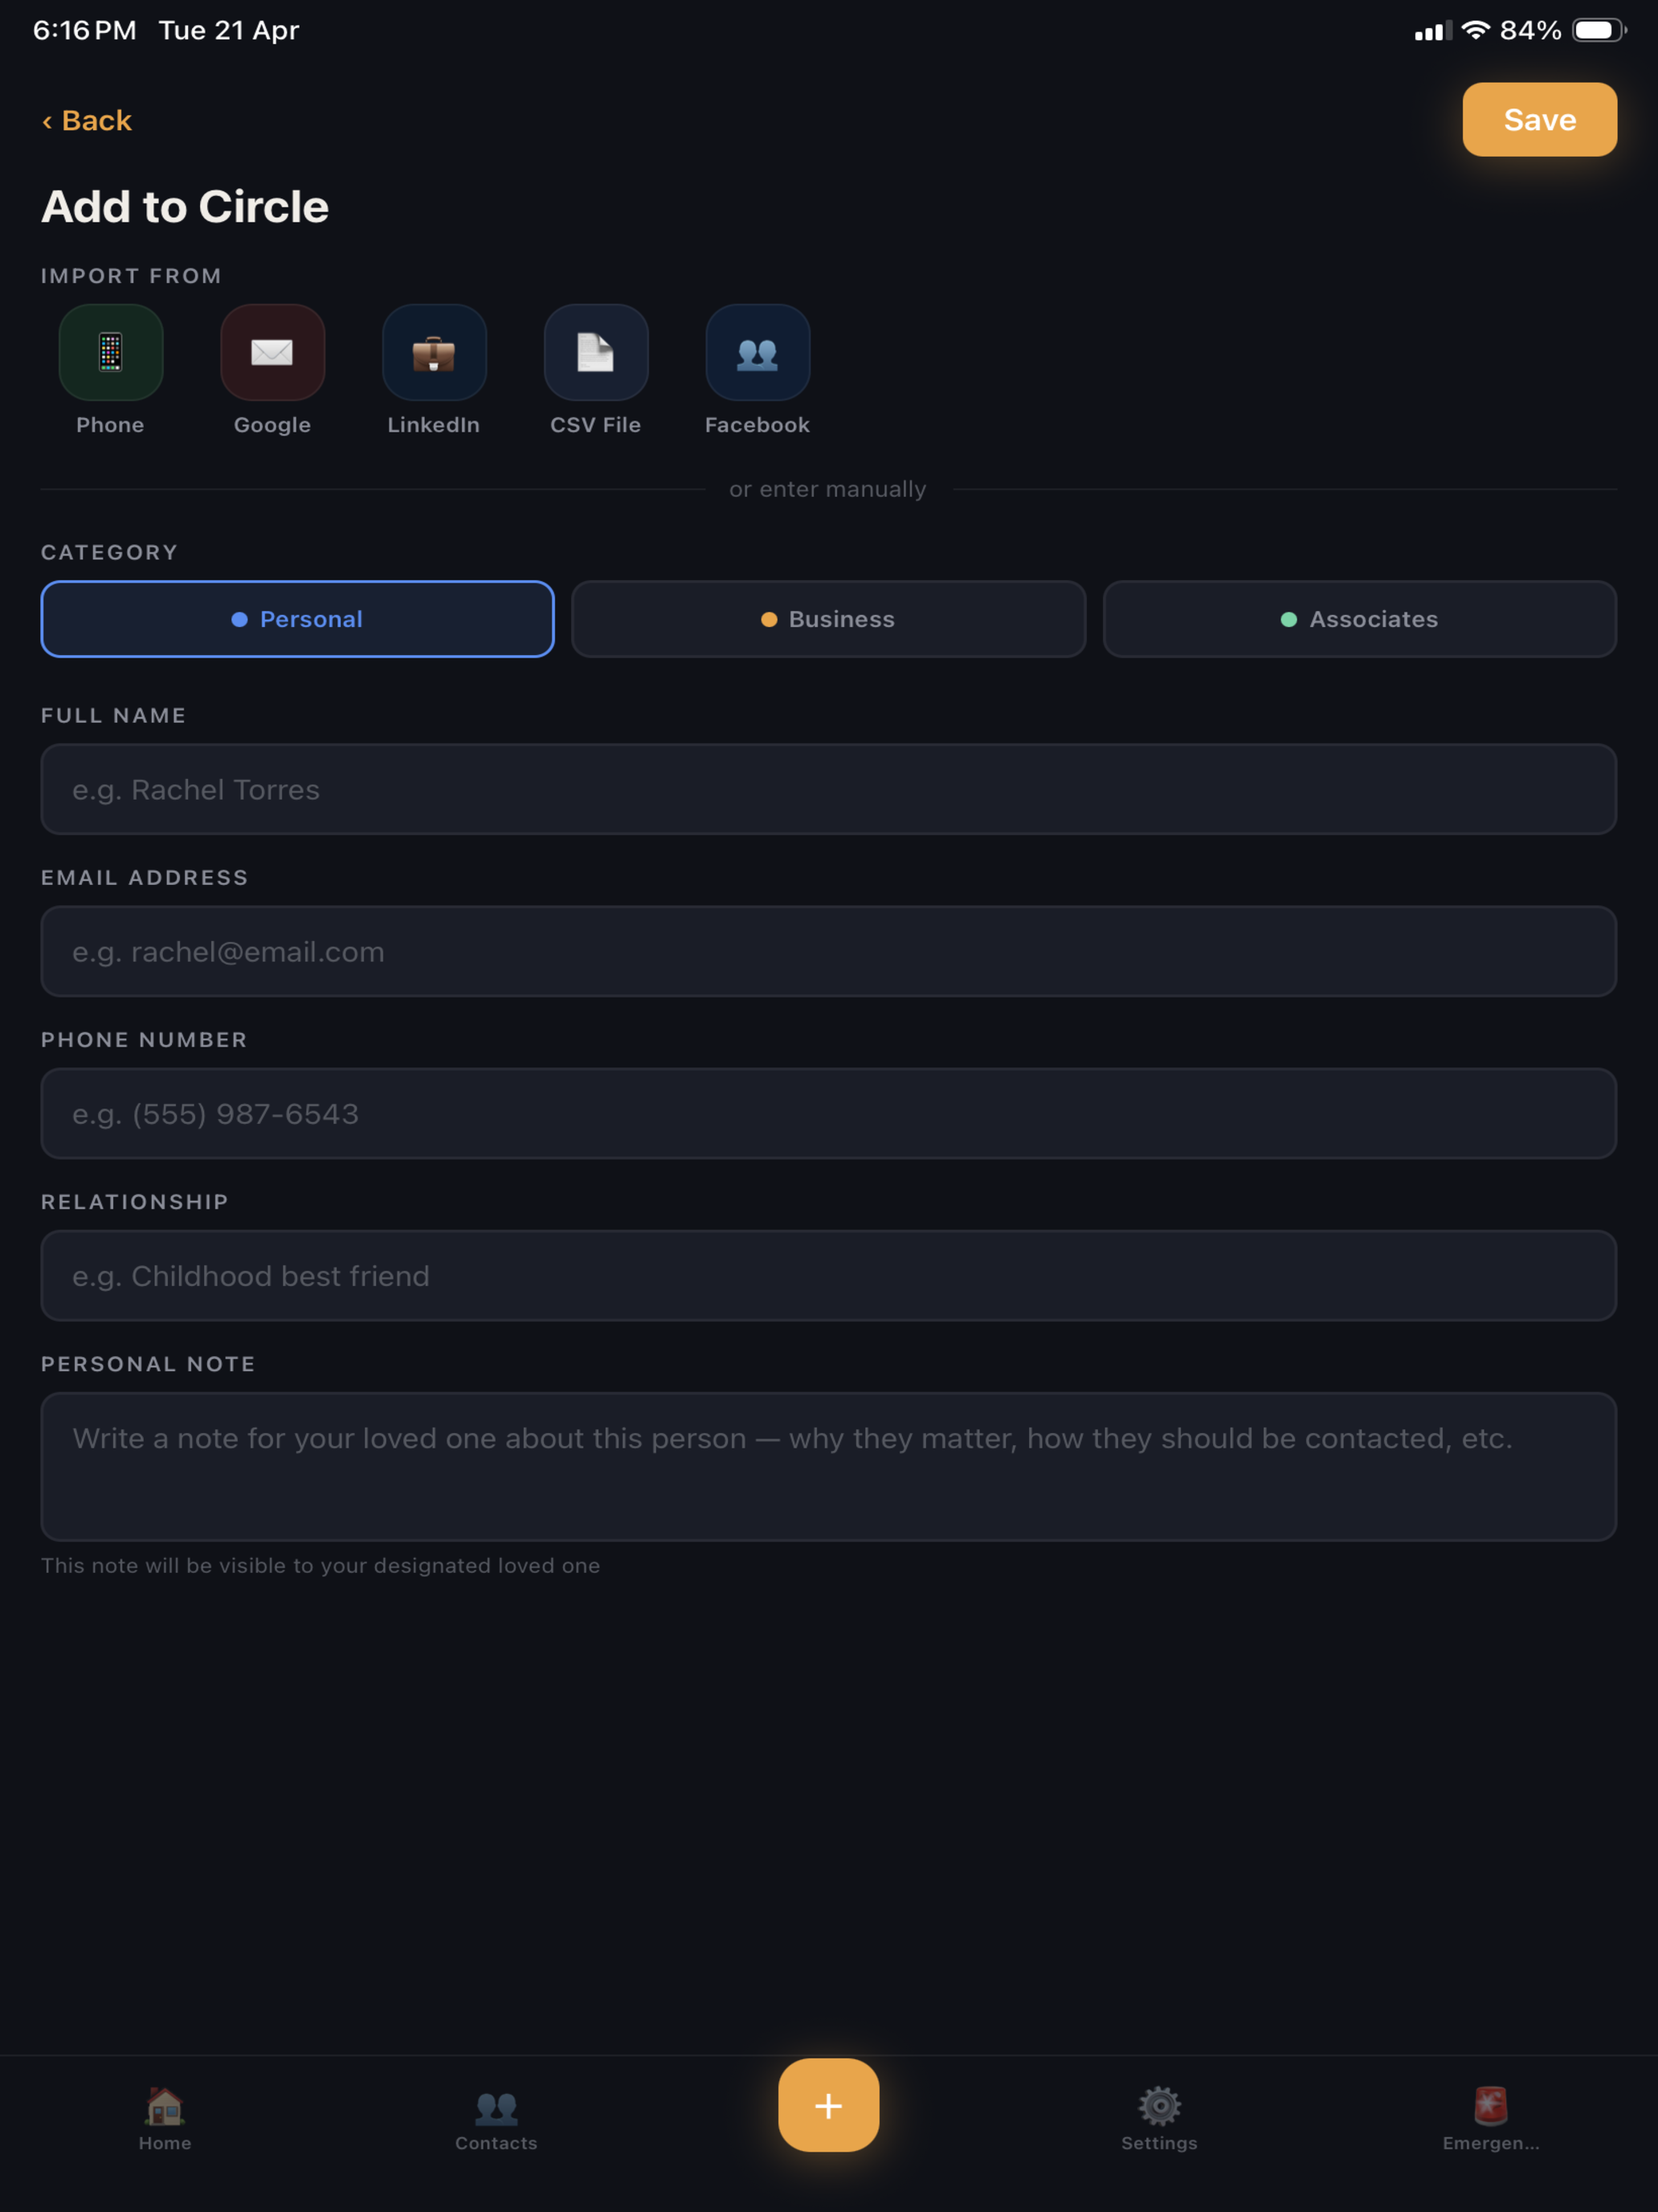Import contacts from CSV File icon
Screen dimensions: 1658x2212
click(595, 352)
